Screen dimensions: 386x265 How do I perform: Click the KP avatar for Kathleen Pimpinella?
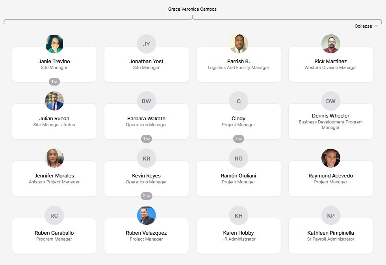(331, 215)
